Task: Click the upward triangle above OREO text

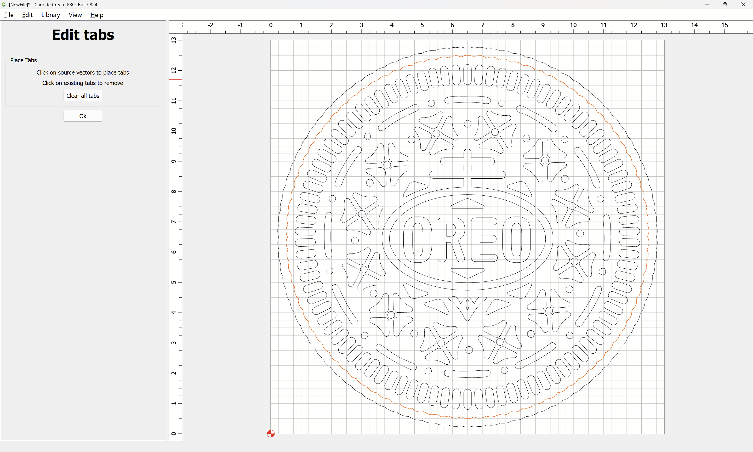Action: [x=467, y=204]
